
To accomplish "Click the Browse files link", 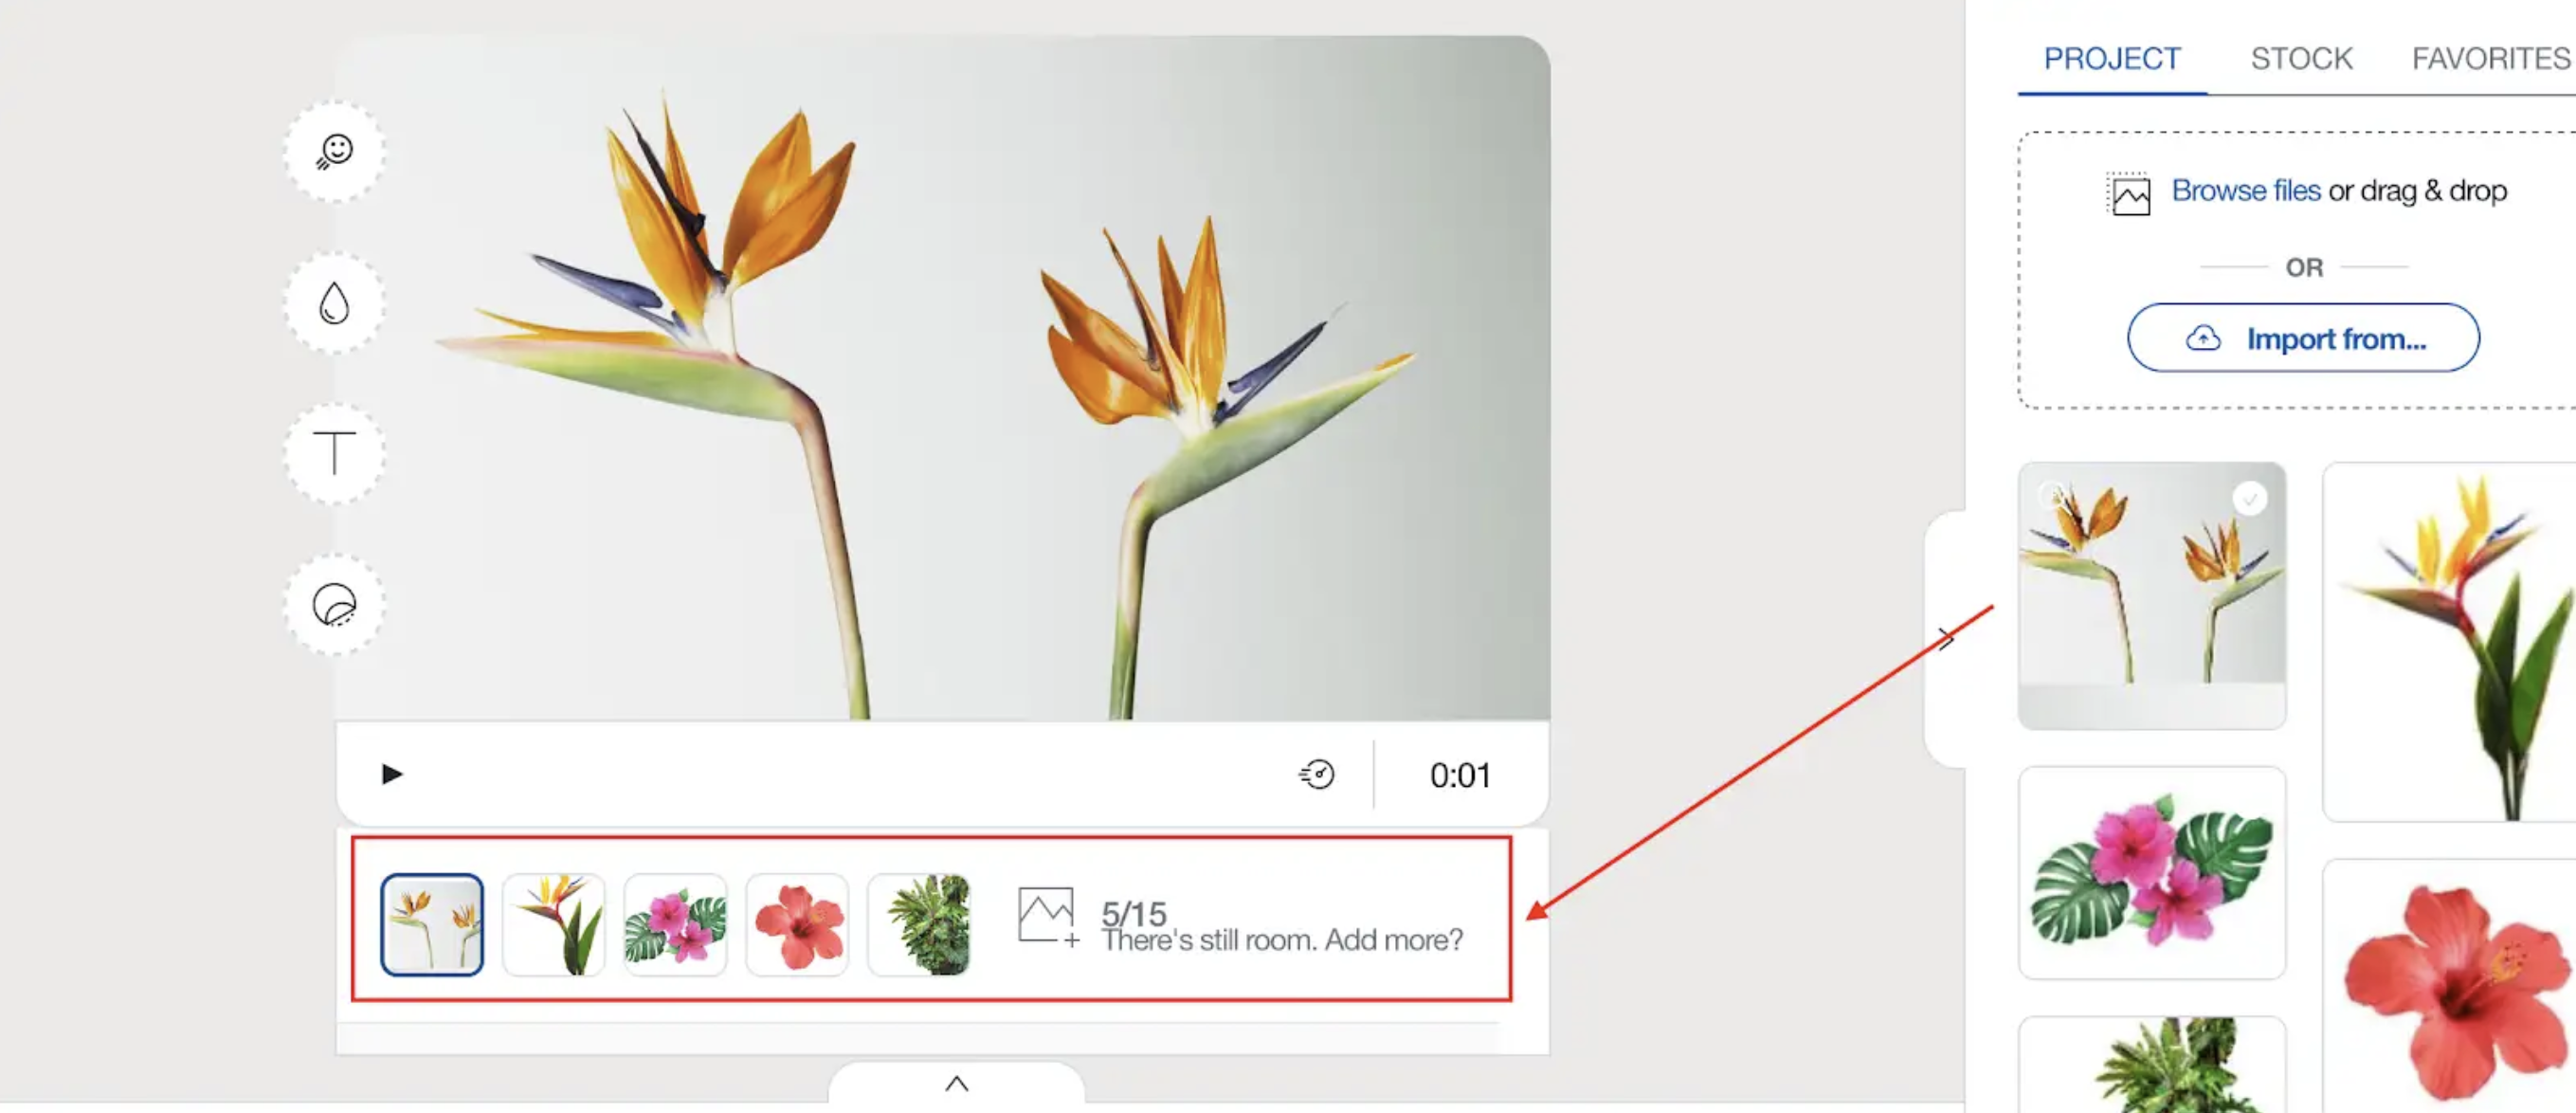I will pyautogui.click(x=2246, y=191).
